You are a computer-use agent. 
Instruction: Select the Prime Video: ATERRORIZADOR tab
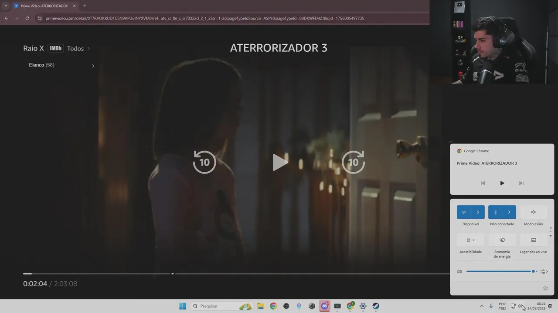[44, 6]
